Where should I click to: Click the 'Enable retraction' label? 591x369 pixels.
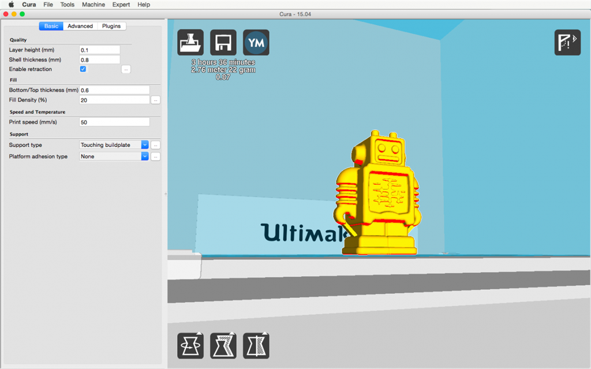31,69
